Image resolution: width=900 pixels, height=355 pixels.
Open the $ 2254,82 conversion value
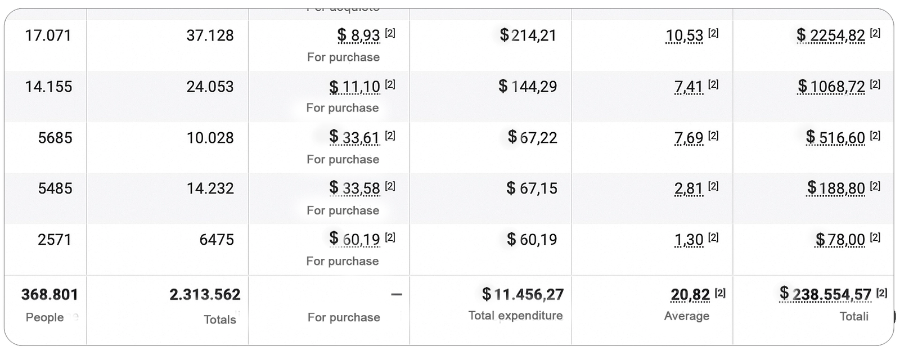tap(830, 36)
